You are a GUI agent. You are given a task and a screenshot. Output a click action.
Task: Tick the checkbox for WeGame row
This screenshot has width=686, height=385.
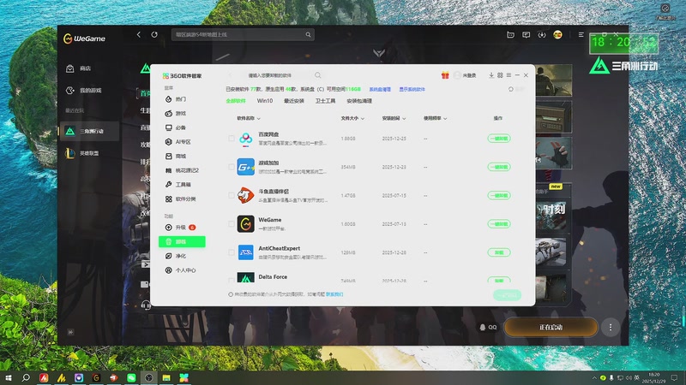pyautogui.click(x=232, y=224)
